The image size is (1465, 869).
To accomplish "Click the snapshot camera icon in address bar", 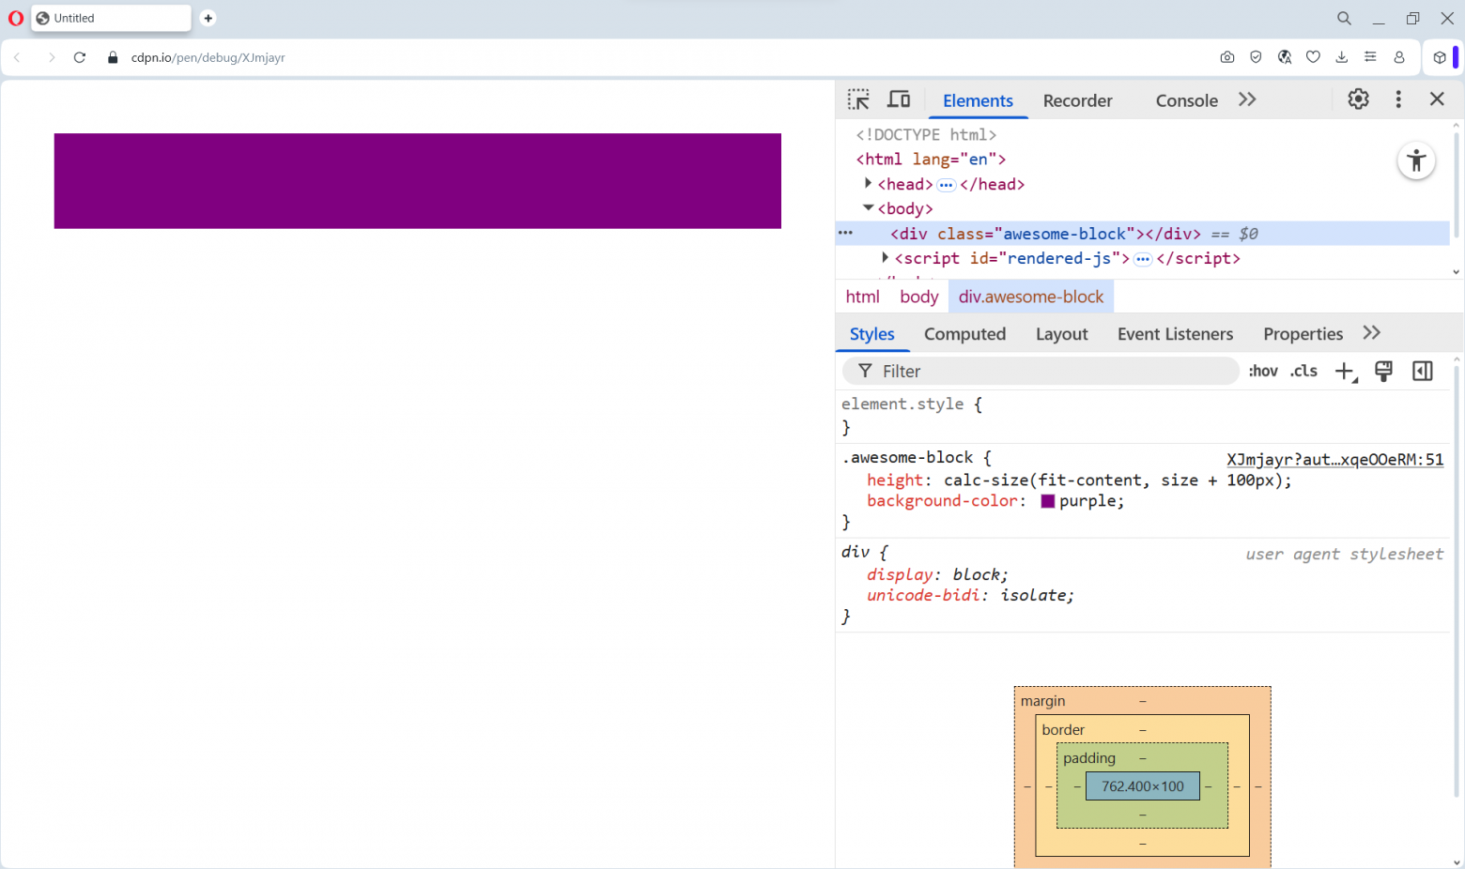I will click(x=1227, y=57).
